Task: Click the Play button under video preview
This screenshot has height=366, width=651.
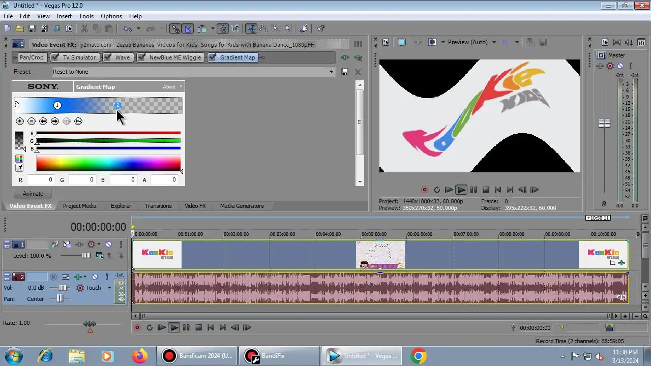Action: pyautogui.click(x=461, y=190)
